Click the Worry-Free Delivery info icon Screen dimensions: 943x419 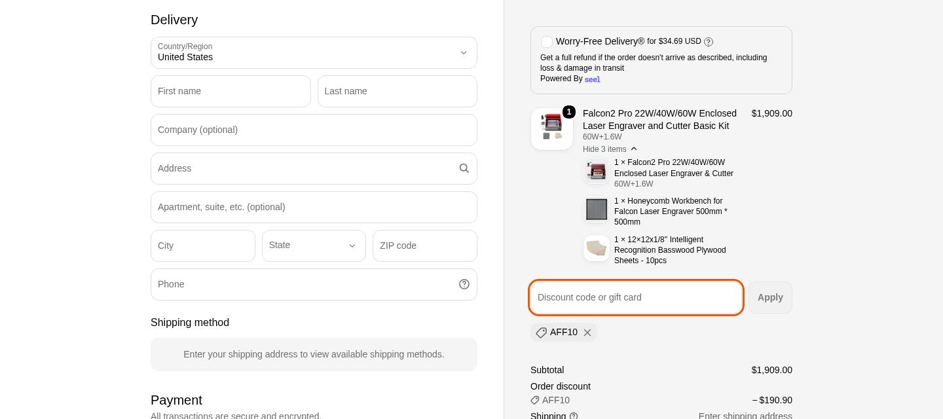click(x=709, y=42)
